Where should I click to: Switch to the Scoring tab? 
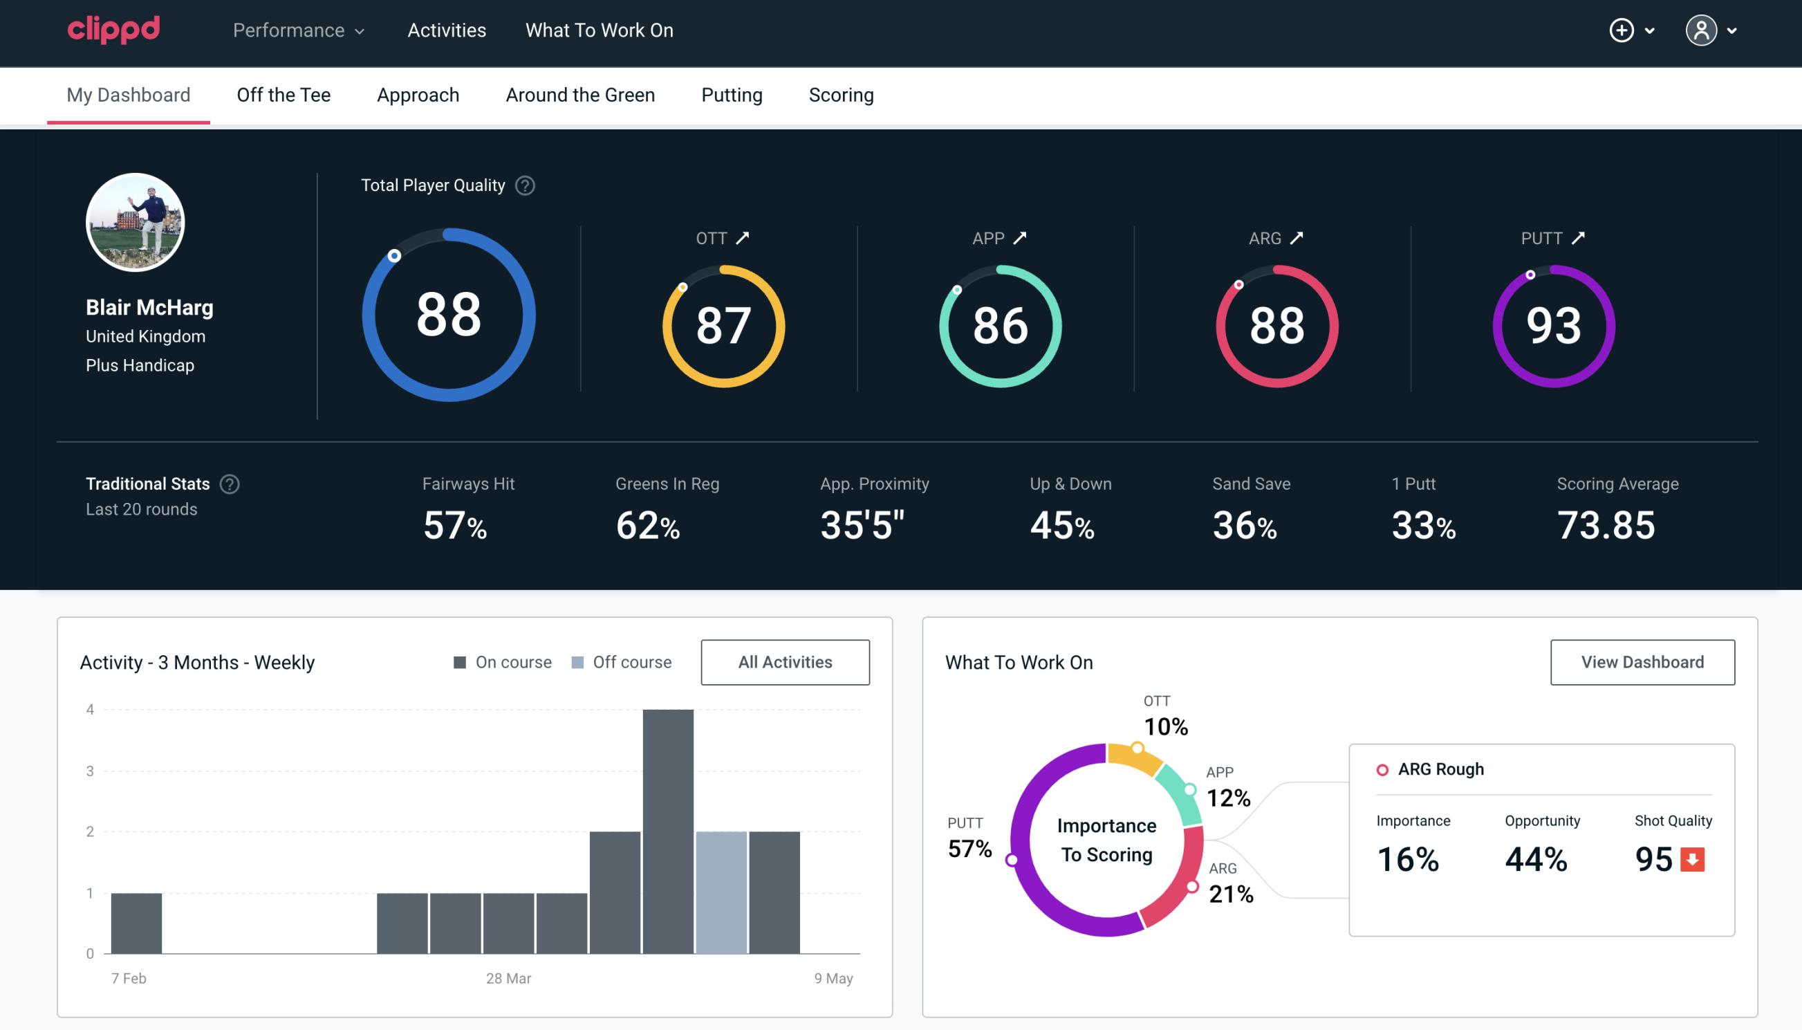[x=842, y=94]
